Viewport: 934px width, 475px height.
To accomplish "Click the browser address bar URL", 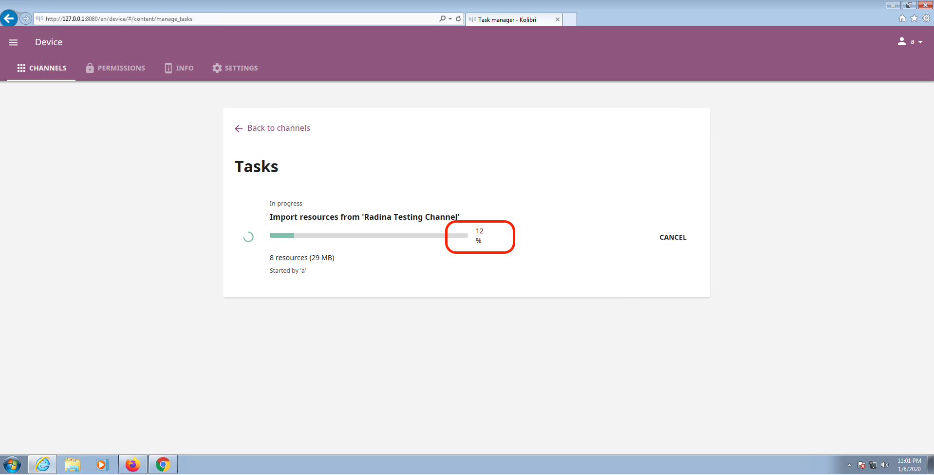I will pos(119,19).
